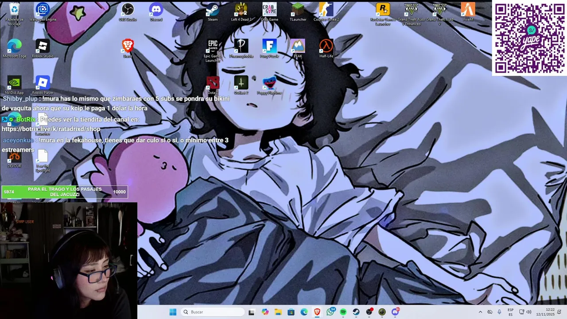The image size is (567, 319).
Task: Switch to Spotify in the taskbar
Action: coord(343,312)
